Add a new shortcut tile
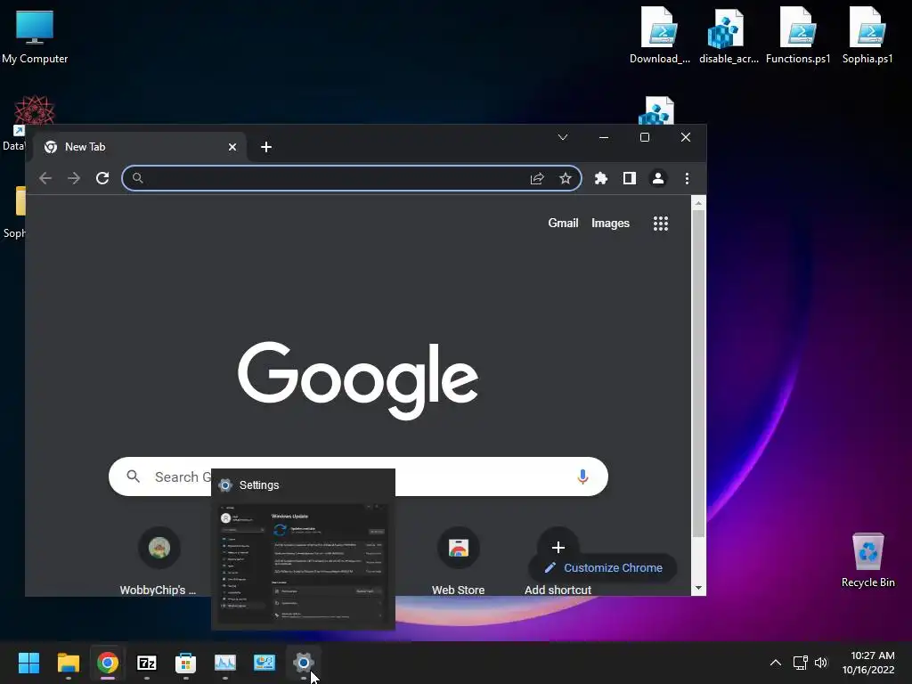This screenshot has width=912, height=684. click(558, 548)
